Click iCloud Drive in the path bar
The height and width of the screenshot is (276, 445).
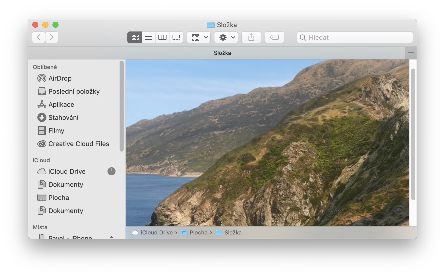click(156, 232)
